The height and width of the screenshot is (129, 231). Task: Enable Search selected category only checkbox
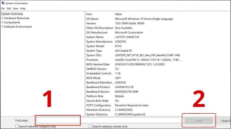pos(17,126)
